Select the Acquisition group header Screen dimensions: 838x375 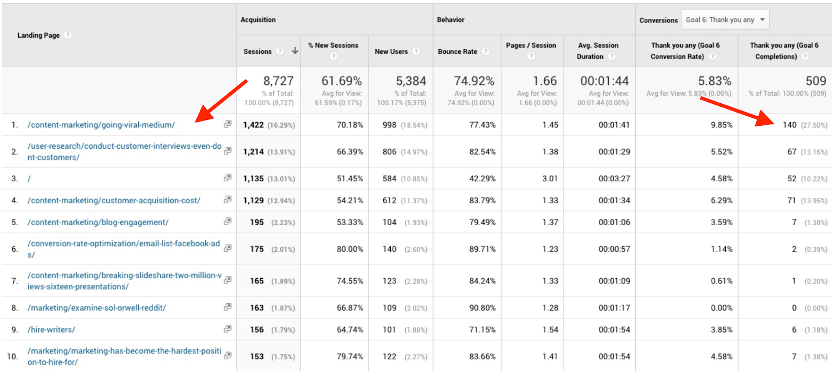click(258, 19)
